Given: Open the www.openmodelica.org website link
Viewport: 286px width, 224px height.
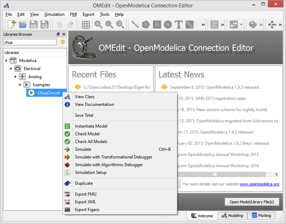Looking at the screenshot, I should coord(259,184).
